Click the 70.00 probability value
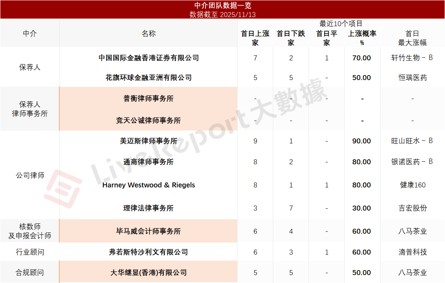Image resolution: width=445 pixels, height=283 pixels. click(x=361, y=58)
